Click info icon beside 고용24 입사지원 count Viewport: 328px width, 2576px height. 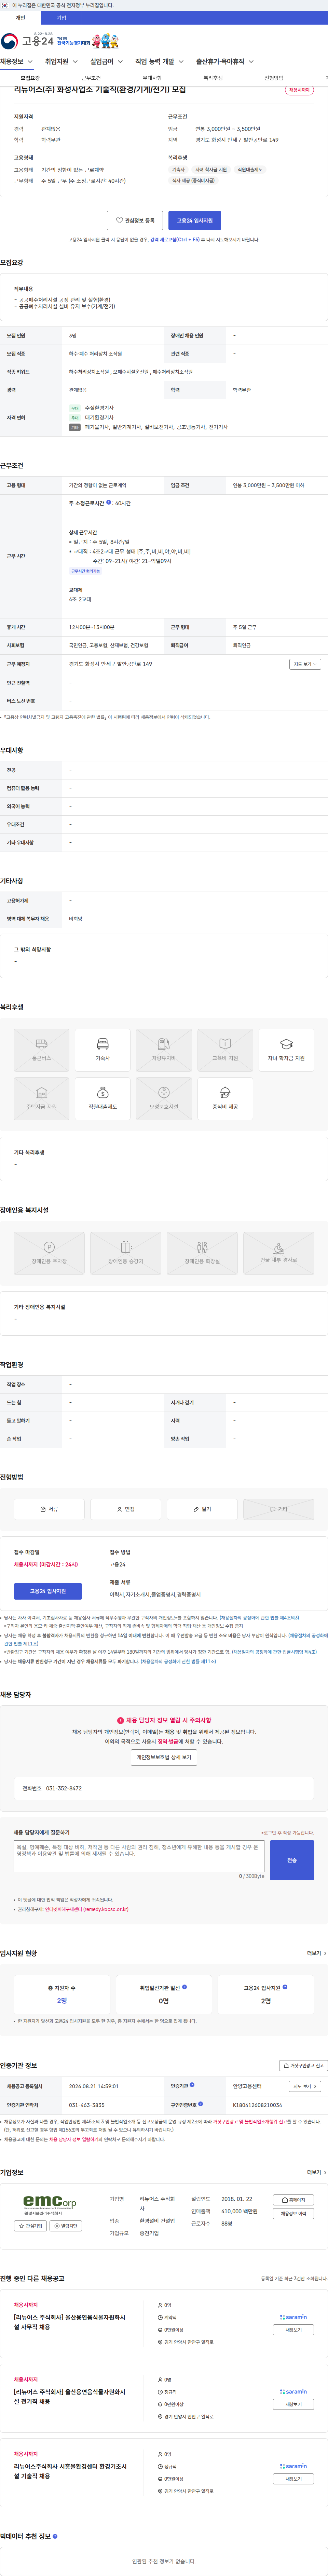coord(285,1987)
